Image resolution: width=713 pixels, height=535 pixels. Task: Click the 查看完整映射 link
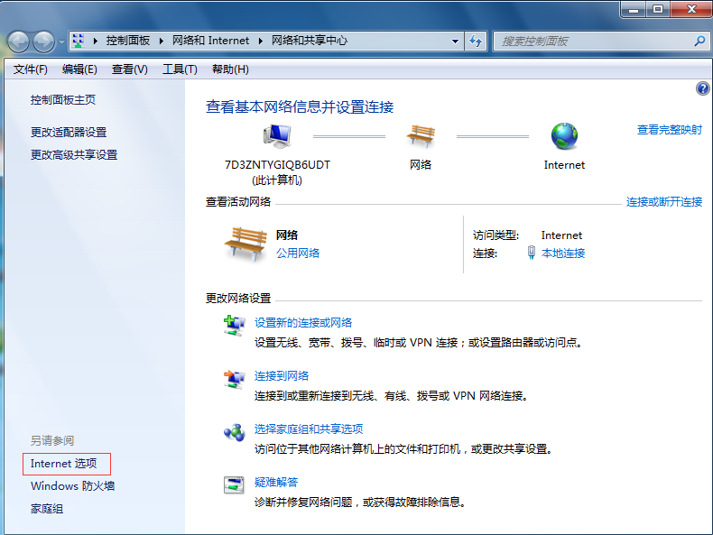point(669,130)
